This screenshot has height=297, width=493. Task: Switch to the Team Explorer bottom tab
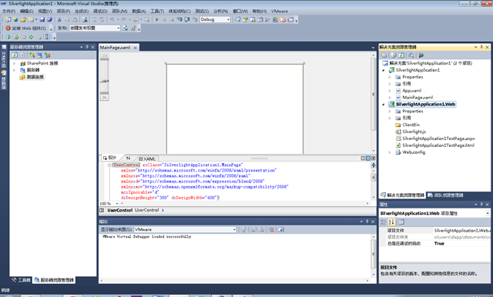pyautogui.click(x=445, y=195)
